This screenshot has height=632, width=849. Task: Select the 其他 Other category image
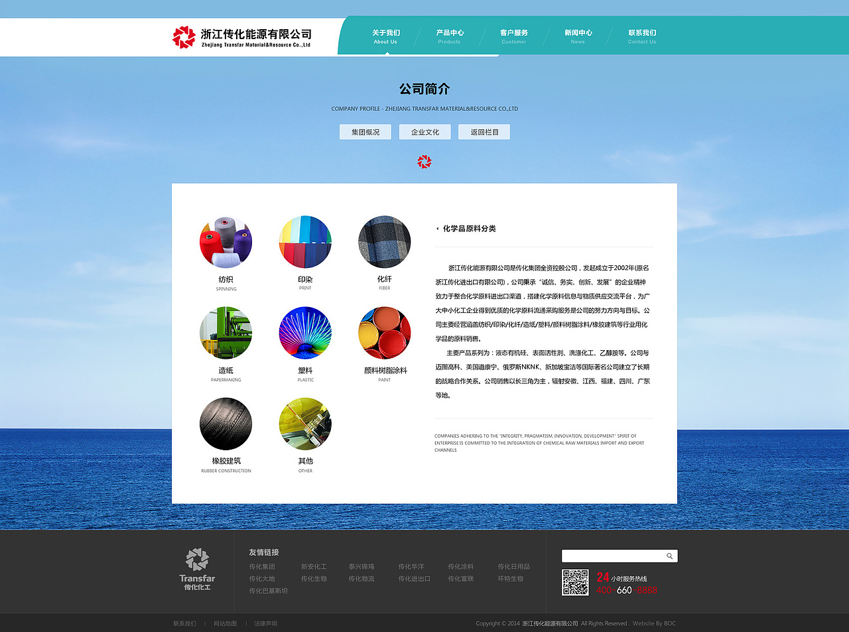[x=305, y=424]
